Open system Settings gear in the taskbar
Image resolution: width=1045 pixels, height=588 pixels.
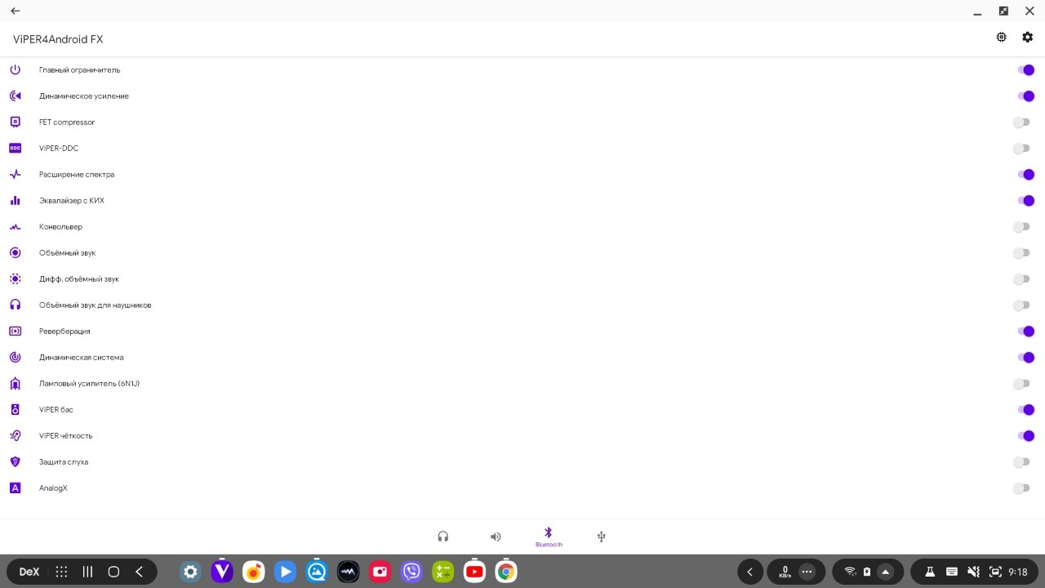[x=190, y=572]
